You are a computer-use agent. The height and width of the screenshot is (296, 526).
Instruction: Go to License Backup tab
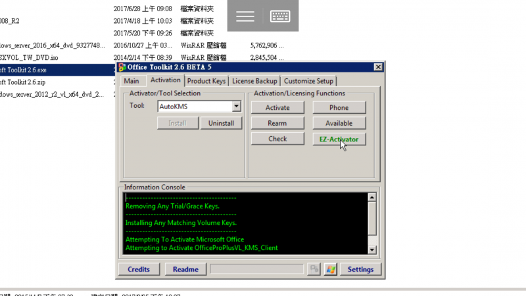click(x=254, y=81)
